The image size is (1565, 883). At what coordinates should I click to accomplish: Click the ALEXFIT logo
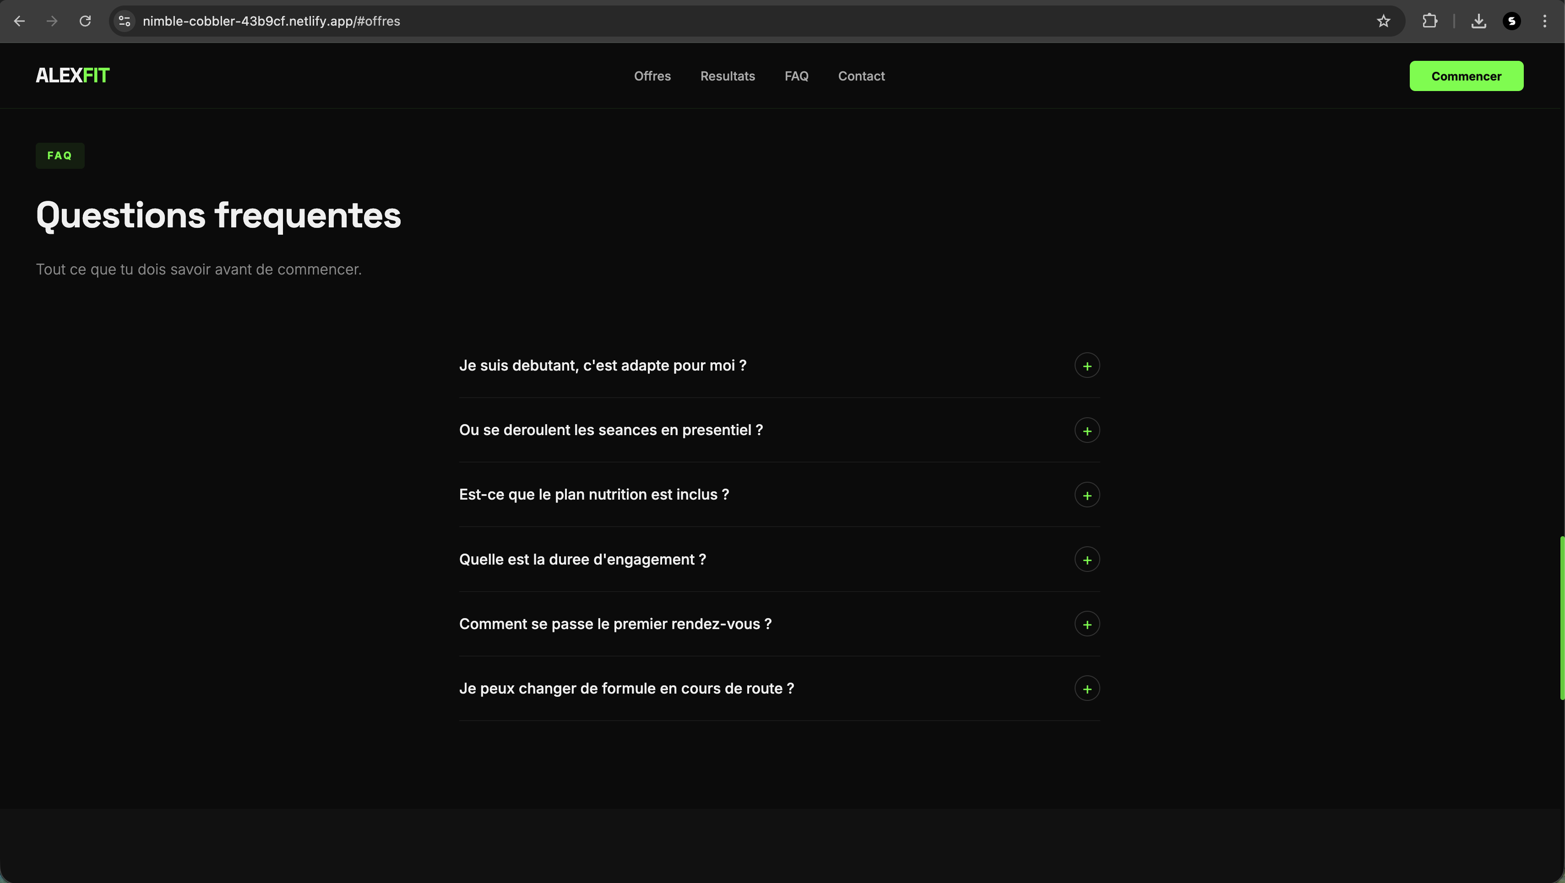point(72,76)
